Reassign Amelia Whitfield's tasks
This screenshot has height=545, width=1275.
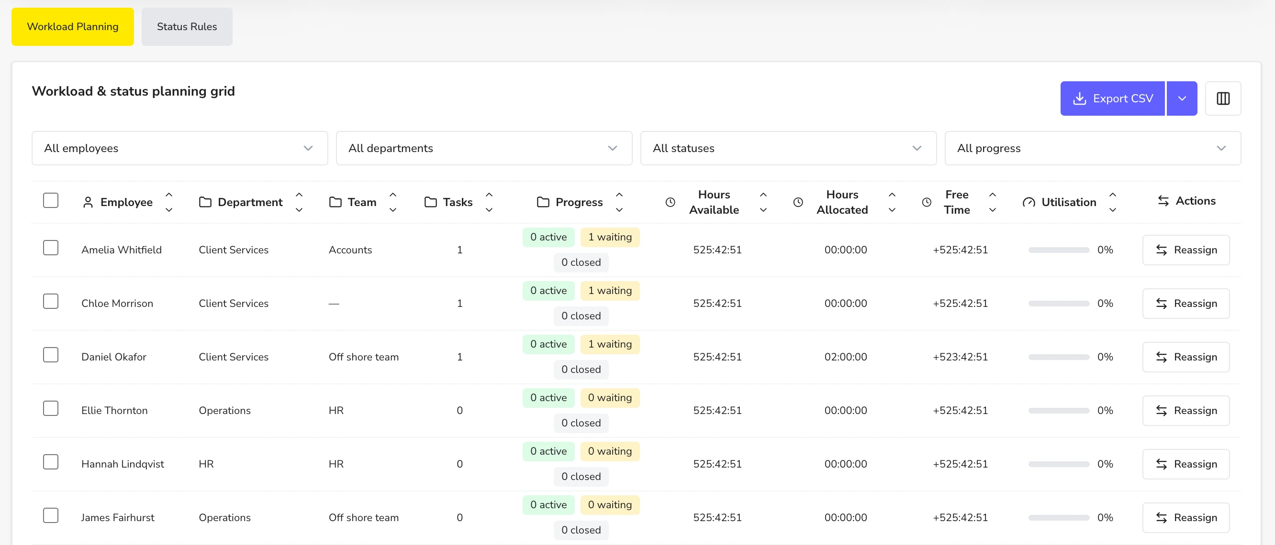(x=1186, y=250)
